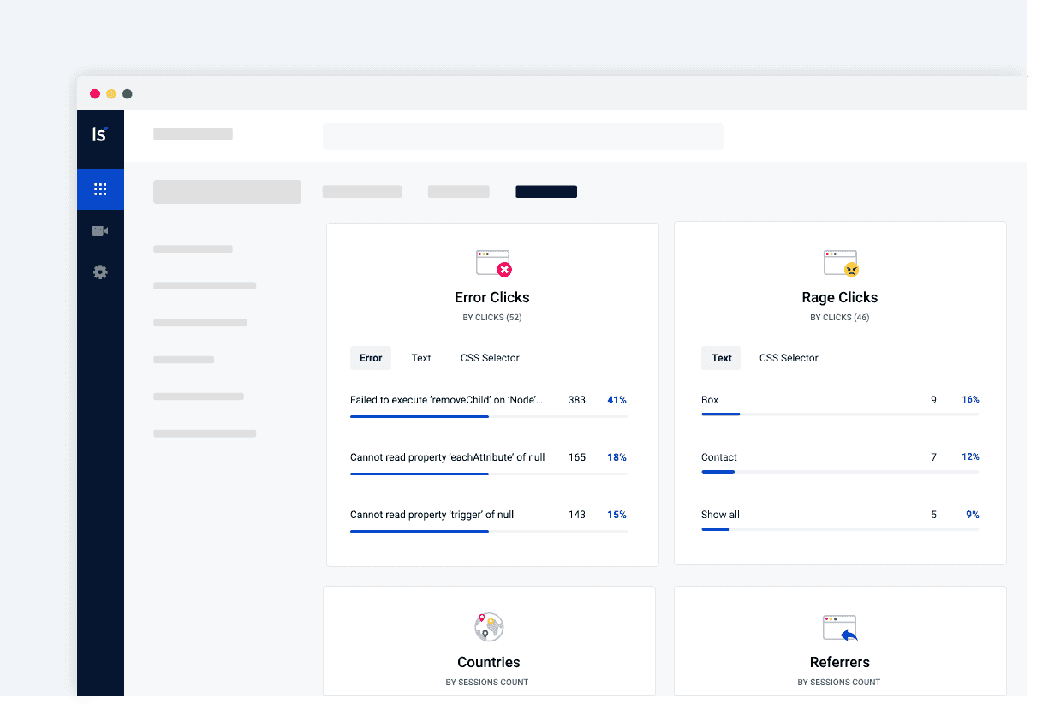Click the LiveSession logo in the sidebar
Viewport: 1054px width, 722px height.
pyautogui.click(x=100, y=134)
